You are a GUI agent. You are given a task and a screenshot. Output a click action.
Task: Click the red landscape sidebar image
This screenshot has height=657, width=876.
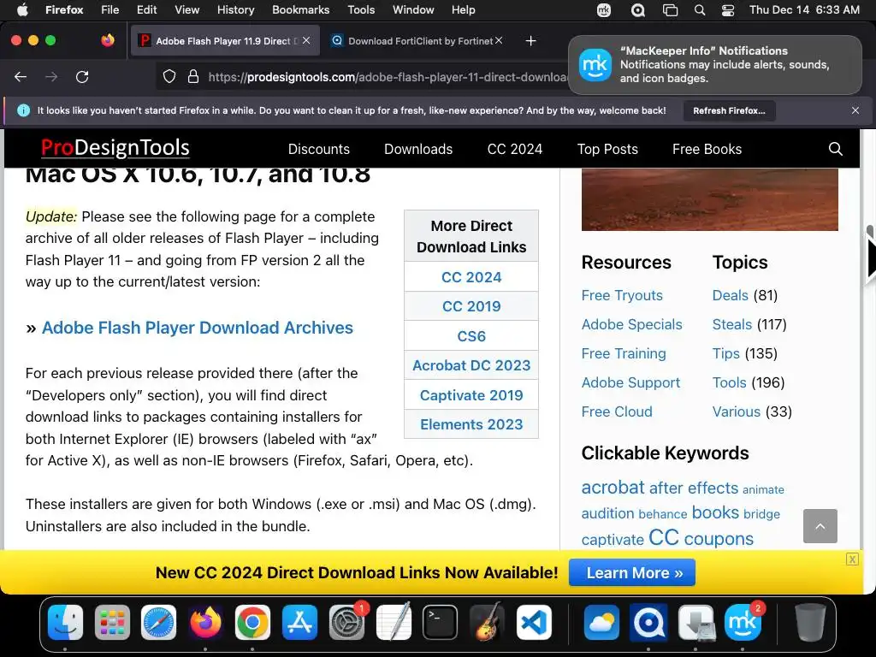pyautogui.click(x=709, y=199)
